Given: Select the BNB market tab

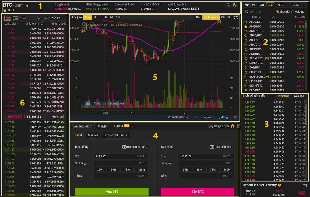Looking at the screenshot, I should point(261,5).
